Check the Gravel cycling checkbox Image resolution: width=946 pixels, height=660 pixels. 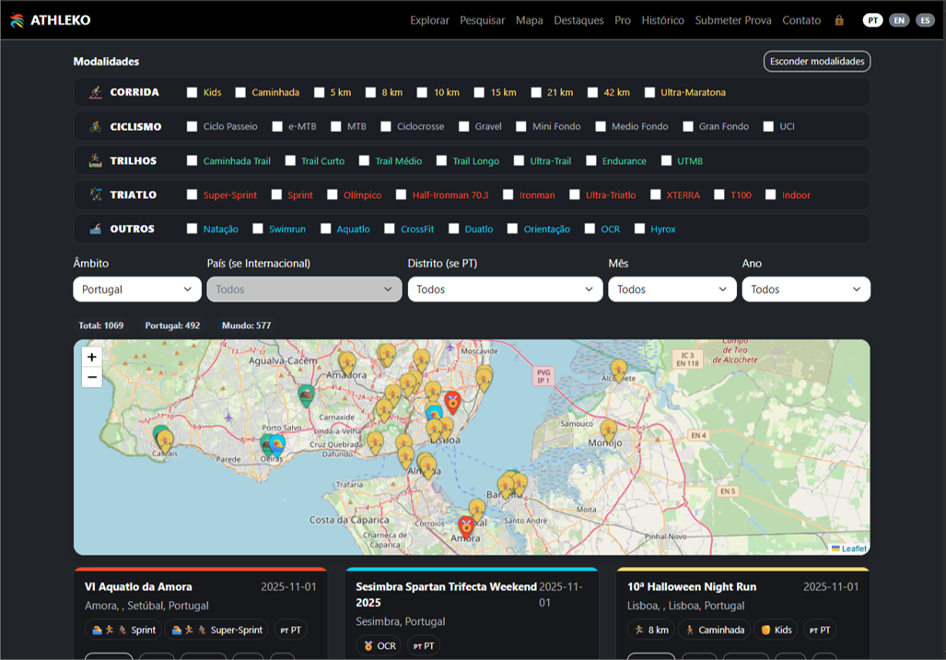pos(465,126)
